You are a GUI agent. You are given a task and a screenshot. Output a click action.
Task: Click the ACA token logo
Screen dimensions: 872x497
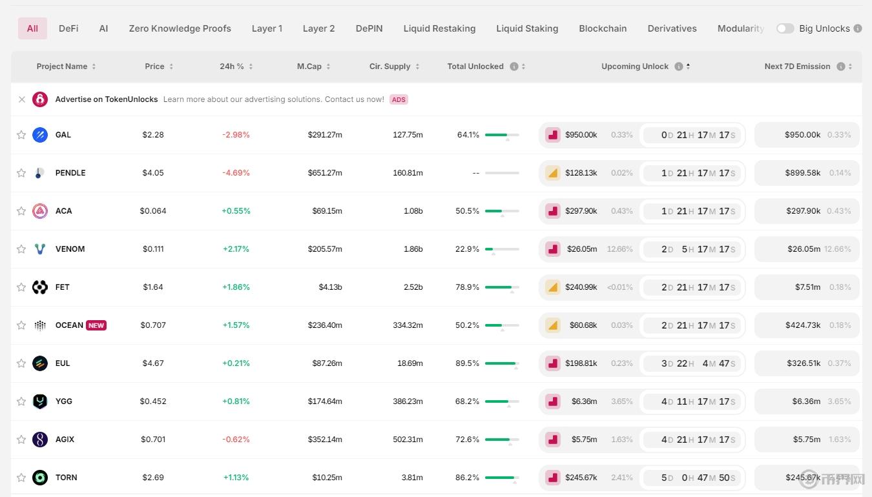click(40, 211)
